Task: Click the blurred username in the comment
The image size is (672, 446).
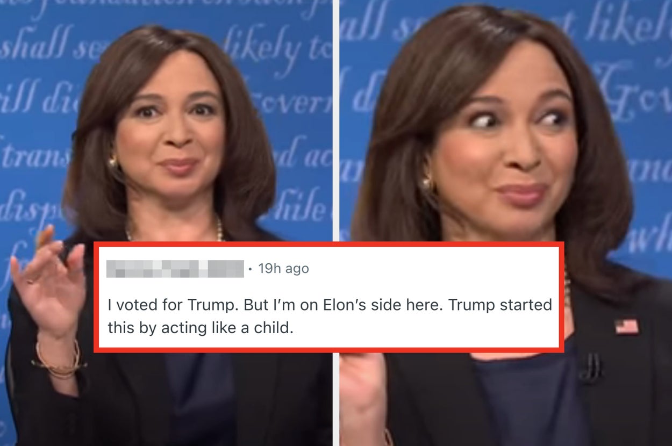Action: [x=175, y=268]
